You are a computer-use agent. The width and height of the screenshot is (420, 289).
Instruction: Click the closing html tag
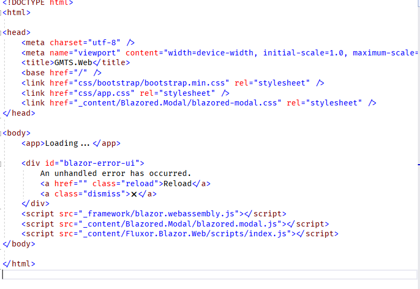tap(19, 264)
